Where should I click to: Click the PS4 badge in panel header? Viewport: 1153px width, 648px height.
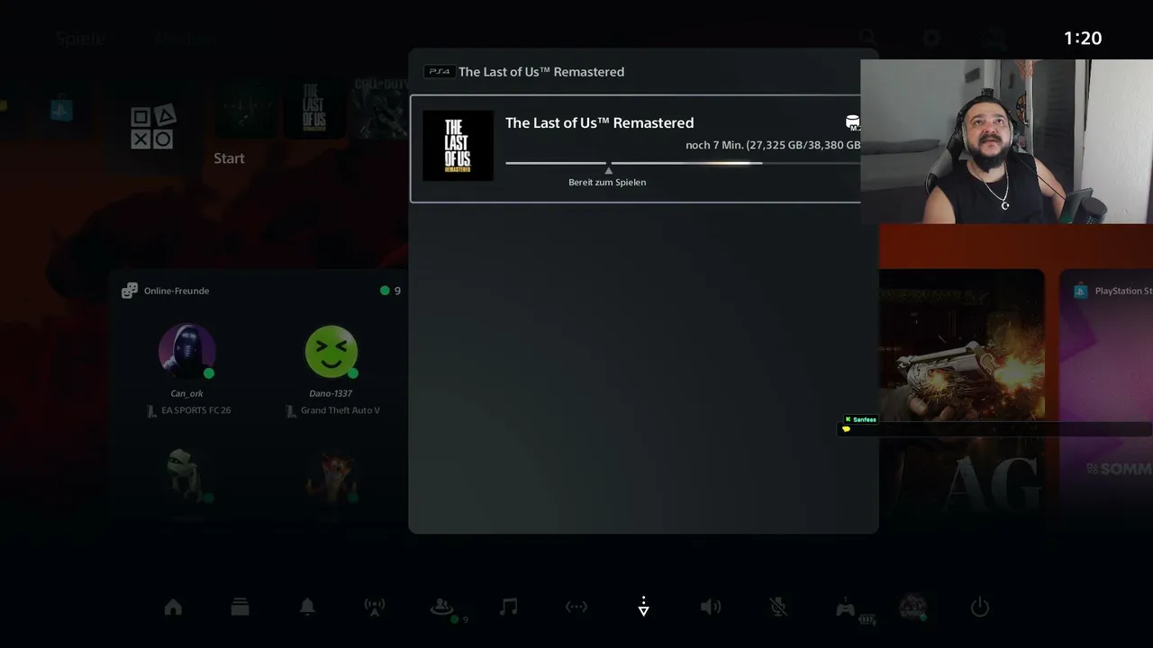(x=439, y=72)
